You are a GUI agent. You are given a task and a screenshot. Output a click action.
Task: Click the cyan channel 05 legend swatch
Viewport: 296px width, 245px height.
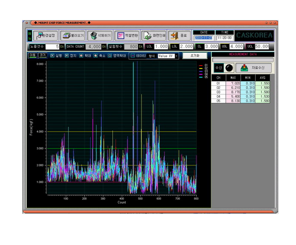(x=201, y=77)
